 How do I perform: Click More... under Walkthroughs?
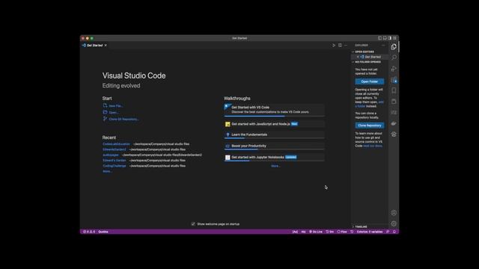pyautogui.click(x=275, y=166)
